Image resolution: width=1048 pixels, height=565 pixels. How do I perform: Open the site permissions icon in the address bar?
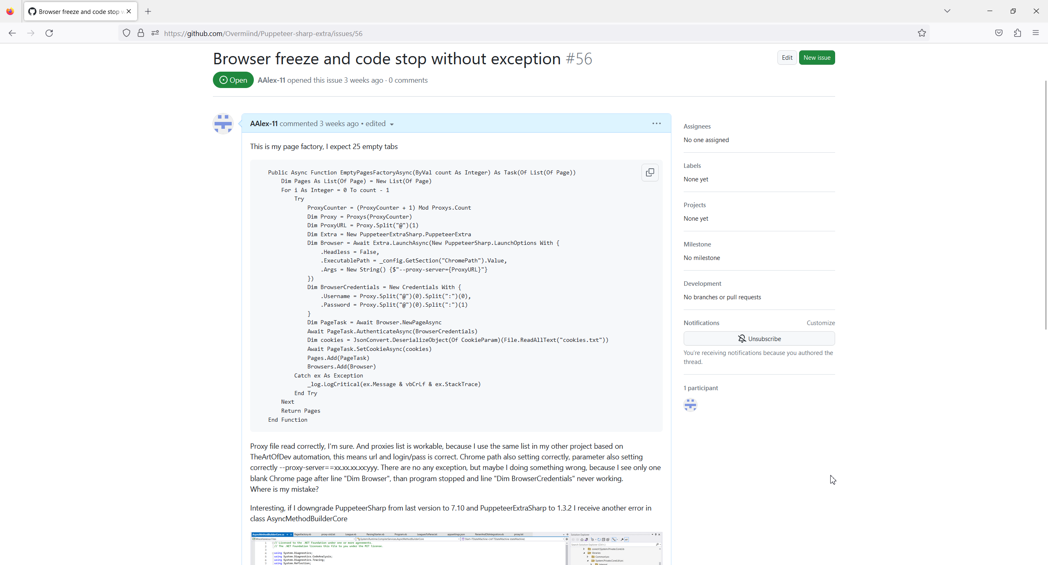155,33
